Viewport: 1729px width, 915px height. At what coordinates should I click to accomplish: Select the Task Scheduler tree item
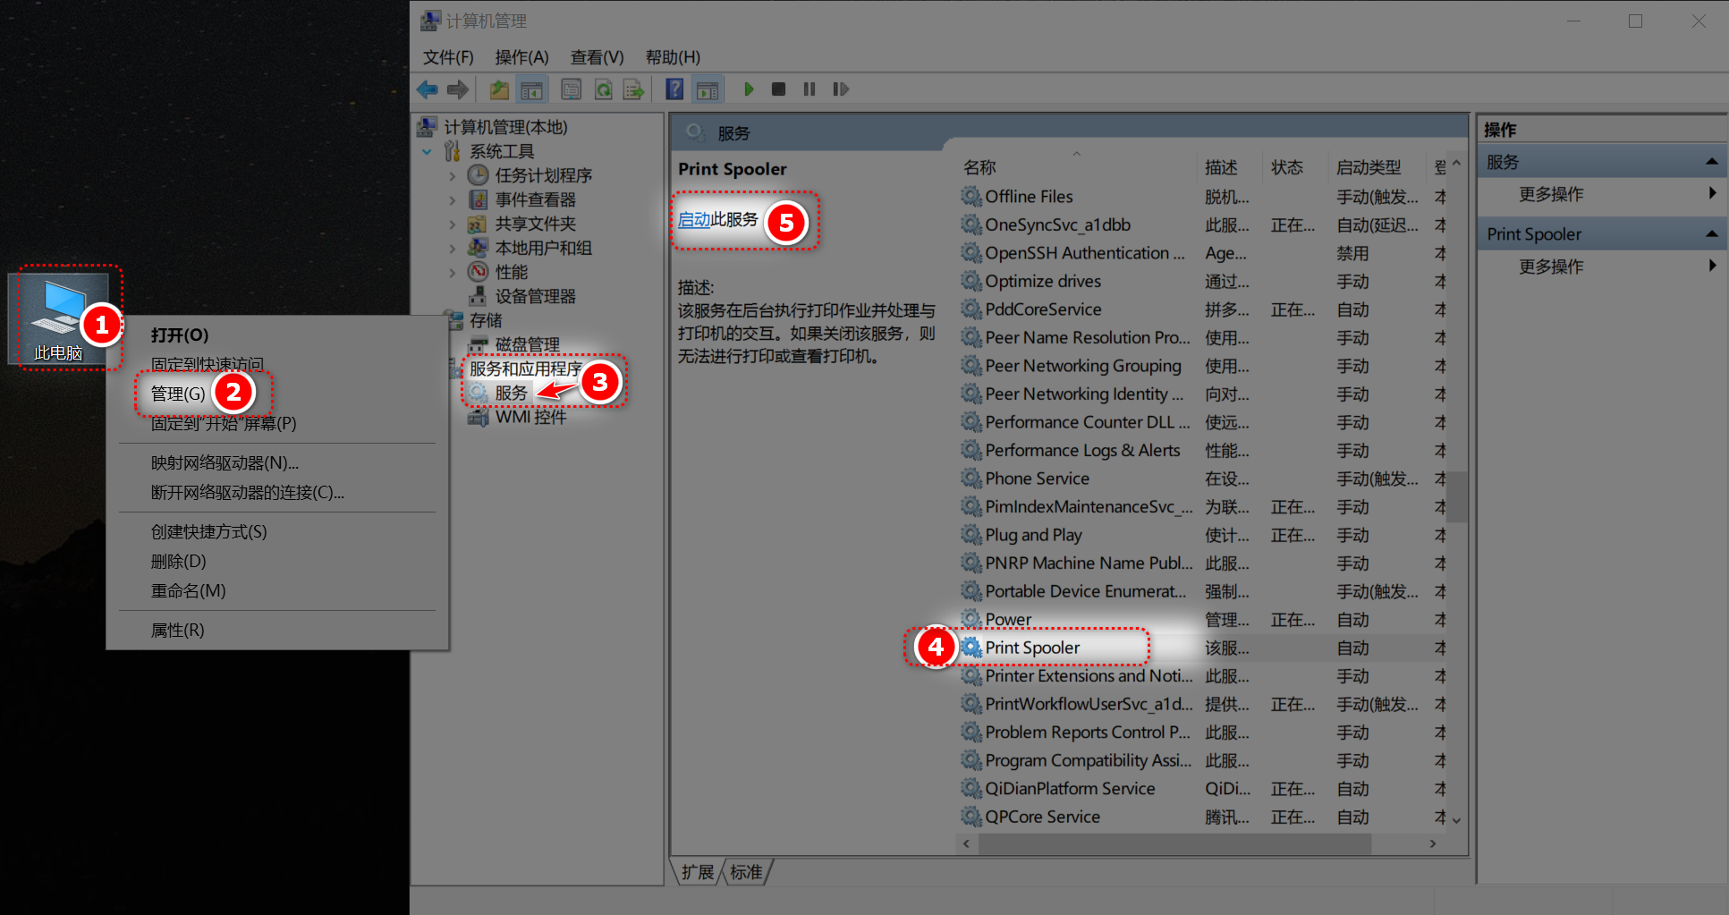[x=543, y=175]
